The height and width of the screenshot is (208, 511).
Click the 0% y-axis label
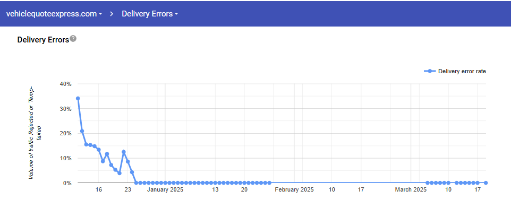click(66, 183)
